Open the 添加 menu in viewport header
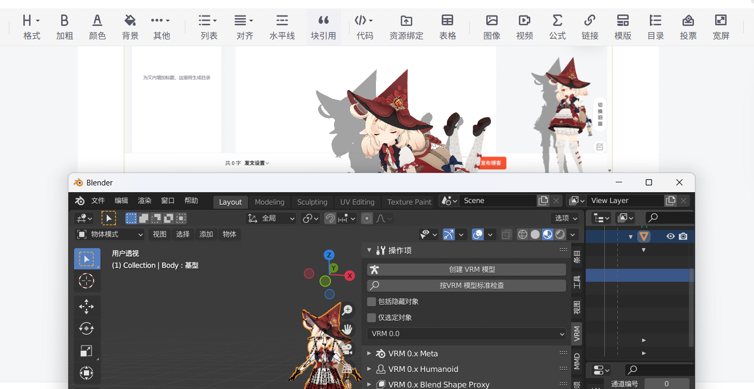The height and width of the screenshot is (389, 754). 206,235
